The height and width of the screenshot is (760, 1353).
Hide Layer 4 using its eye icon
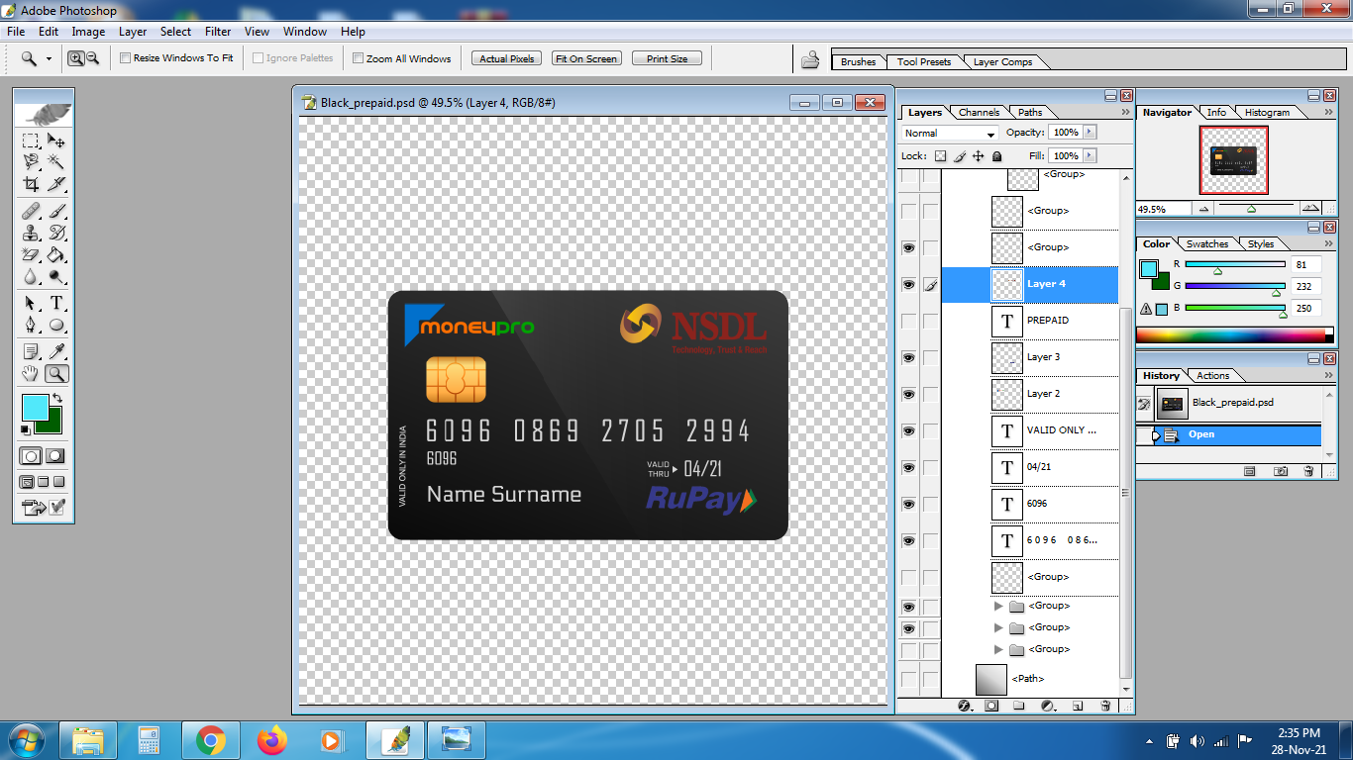point(908,284)
